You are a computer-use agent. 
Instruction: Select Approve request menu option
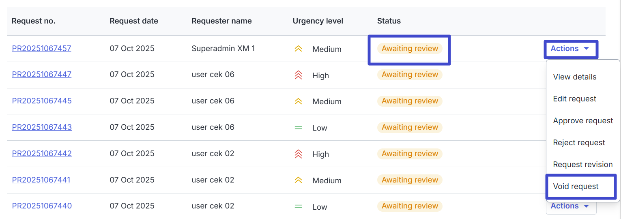click(583, 120)
